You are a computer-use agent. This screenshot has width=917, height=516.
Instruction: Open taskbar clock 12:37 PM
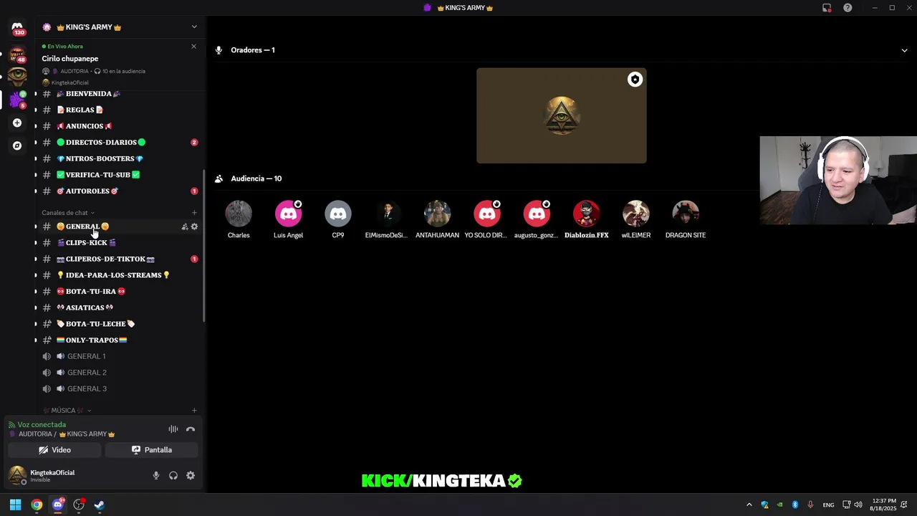(883, 505)
